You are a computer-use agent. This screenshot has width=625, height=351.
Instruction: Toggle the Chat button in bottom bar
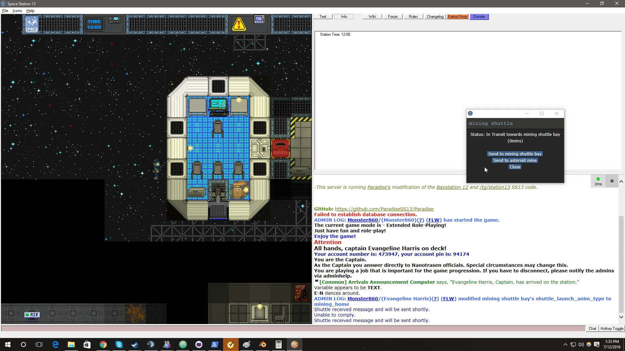(593, 328)
